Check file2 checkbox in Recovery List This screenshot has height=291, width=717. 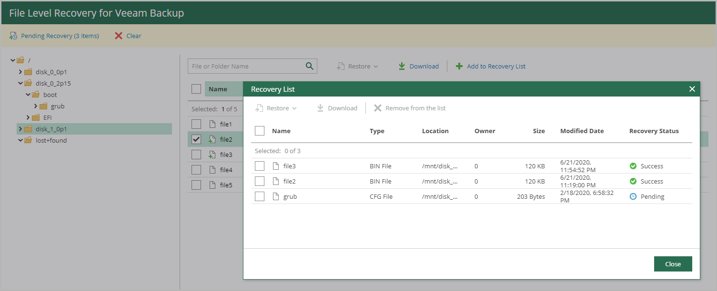[x=260, y=181]
